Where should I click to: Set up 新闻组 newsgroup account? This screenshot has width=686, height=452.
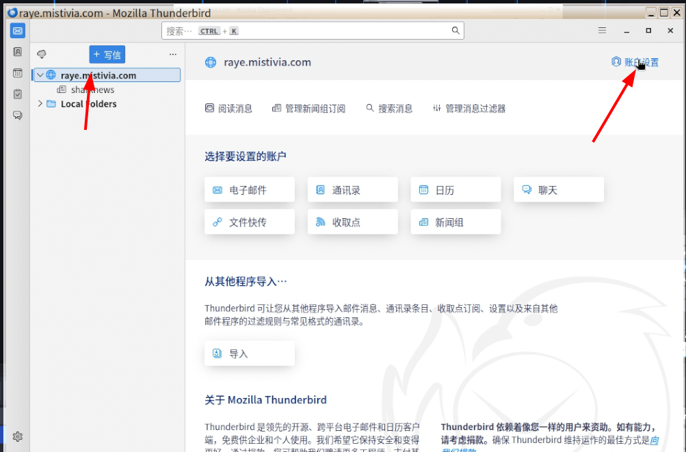tap(456, 222)
